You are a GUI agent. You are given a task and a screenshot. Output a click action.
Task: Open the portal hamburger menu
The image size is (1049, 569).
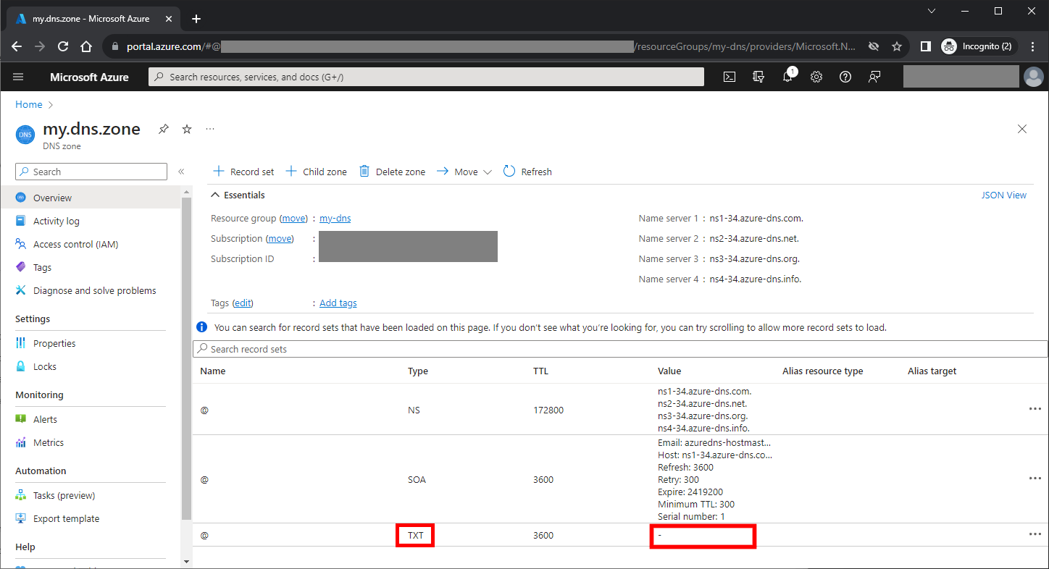coord(18,76)
